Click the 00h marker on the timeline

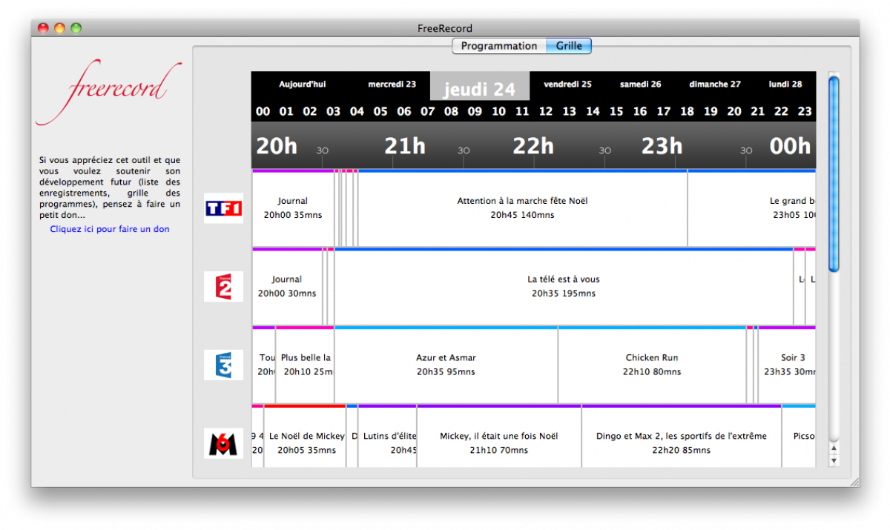791,146
